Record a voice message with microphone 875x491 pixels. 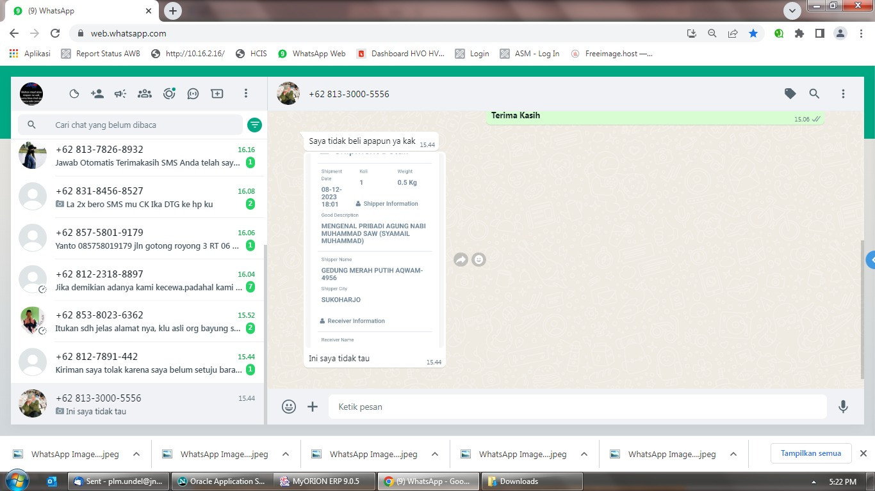tap(843, 407)
